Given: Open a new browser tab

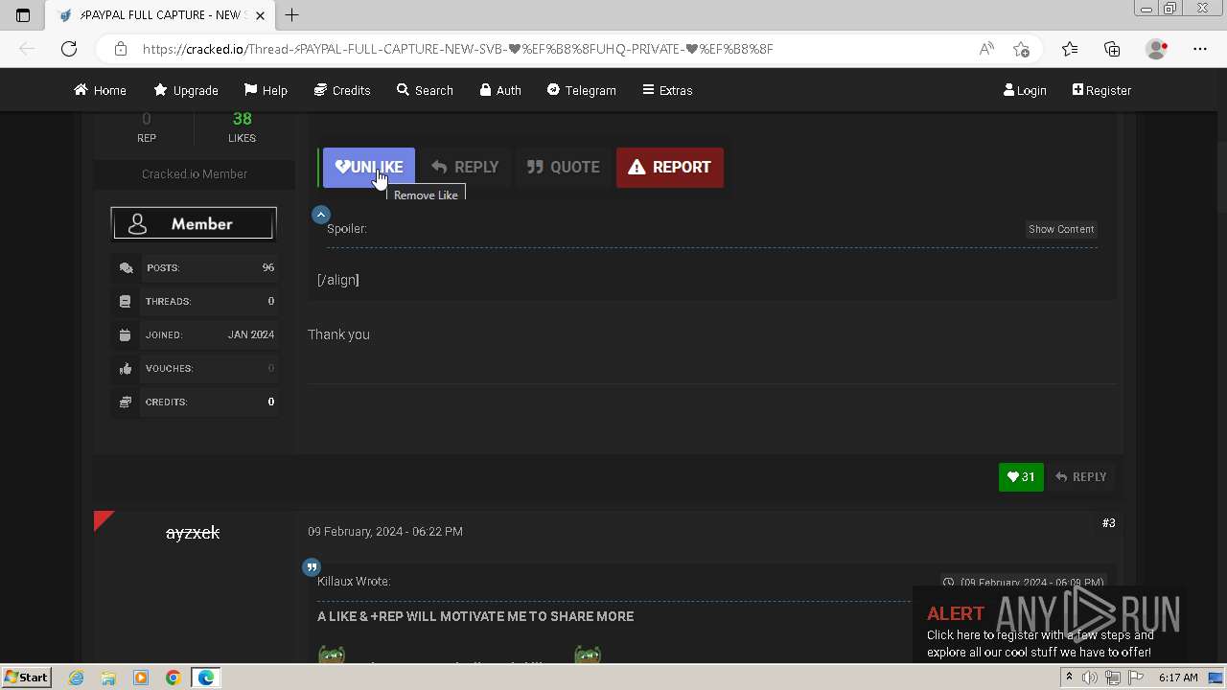Looking at the screenshot, I should pyautogui.click(x=292, y=14).
